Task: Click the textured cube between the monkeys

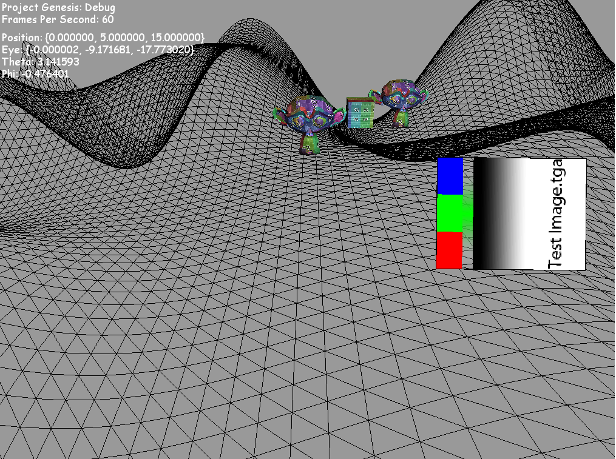Action: point(360,113)
